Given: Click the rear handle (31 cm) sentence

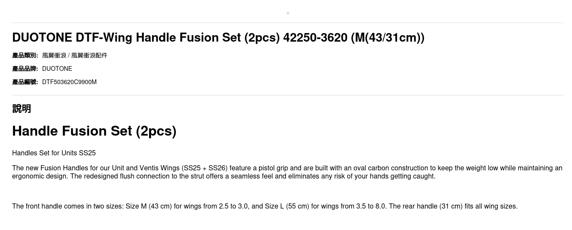Looking at the screenshot, I should 452,206.
